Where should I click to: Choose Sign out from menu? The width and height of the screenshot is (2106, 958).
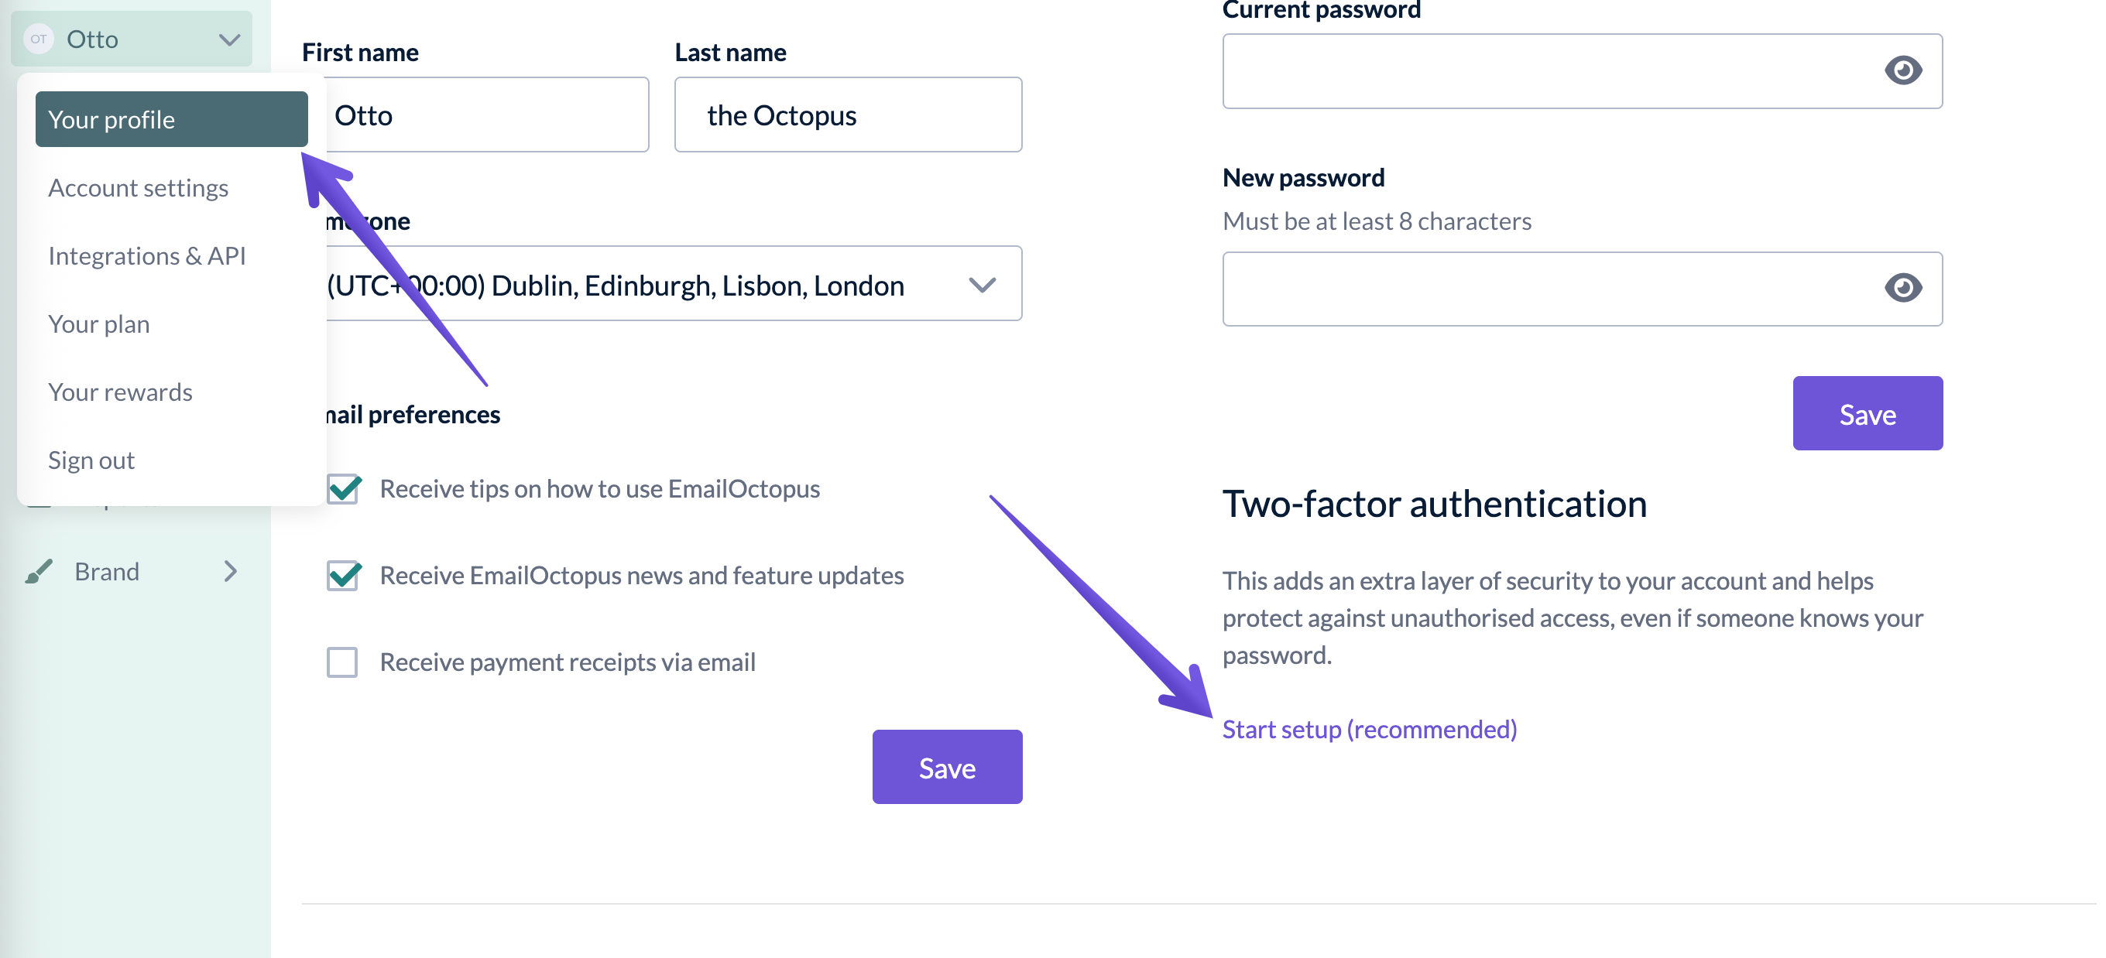click(x=91, y=460)
